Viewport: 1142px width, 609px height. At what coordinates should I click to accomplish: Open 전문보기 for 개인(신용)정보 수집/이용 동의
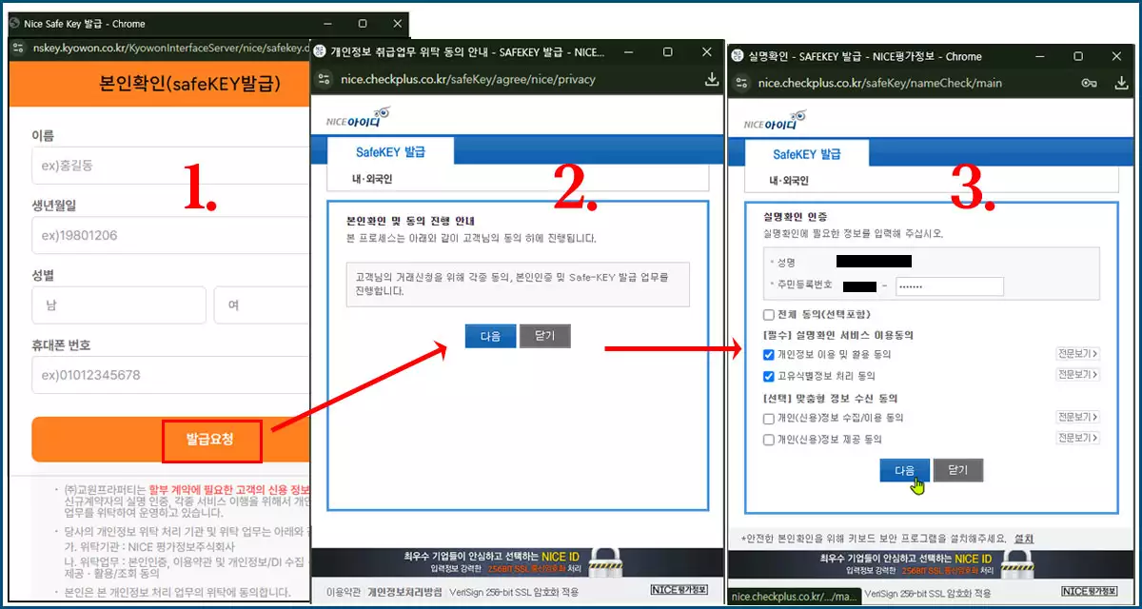click(1076, 417)
